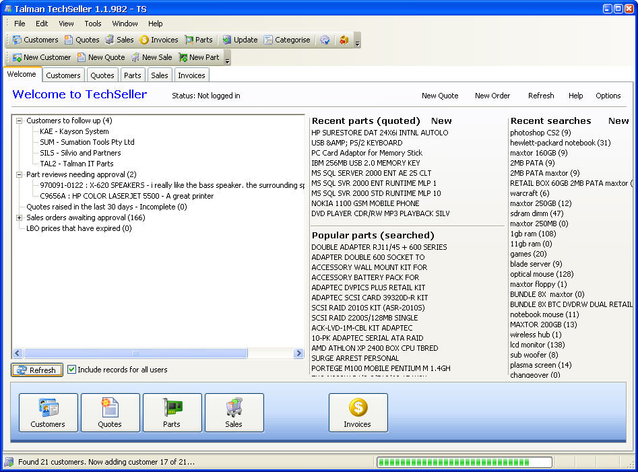Viewport: 638px width, 472px height.
Task: Click the New Order link
Action: click(492, 96)
